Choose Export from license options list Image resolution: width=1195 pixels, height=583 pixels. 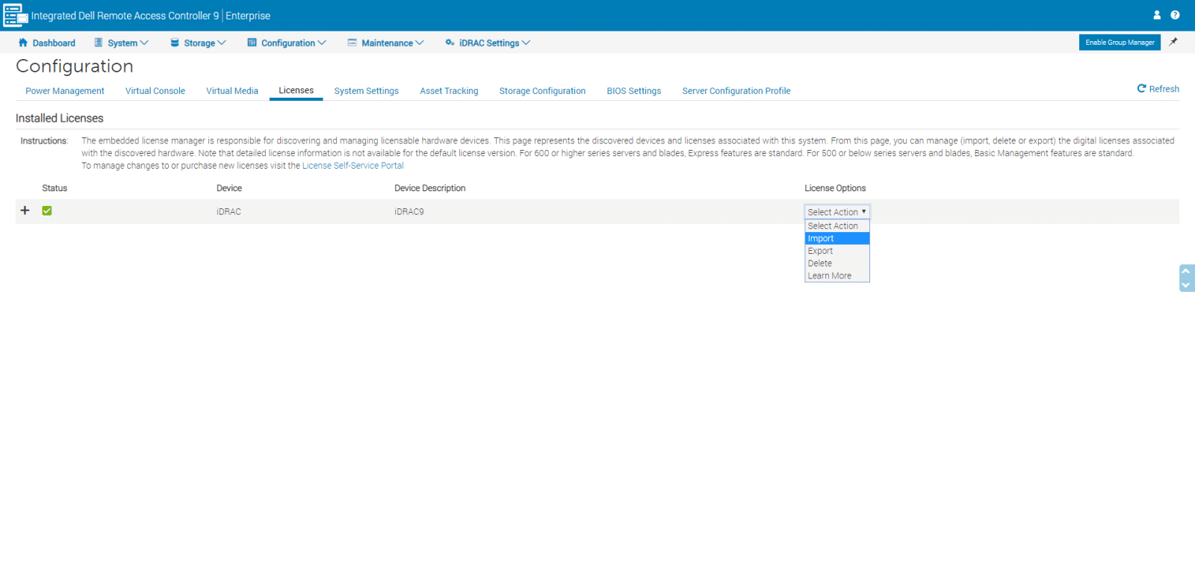[837, 251]
